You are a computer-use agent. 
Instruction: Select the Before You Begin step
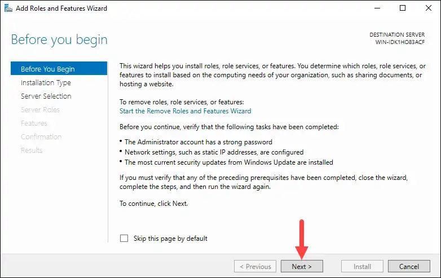[59, 69]
